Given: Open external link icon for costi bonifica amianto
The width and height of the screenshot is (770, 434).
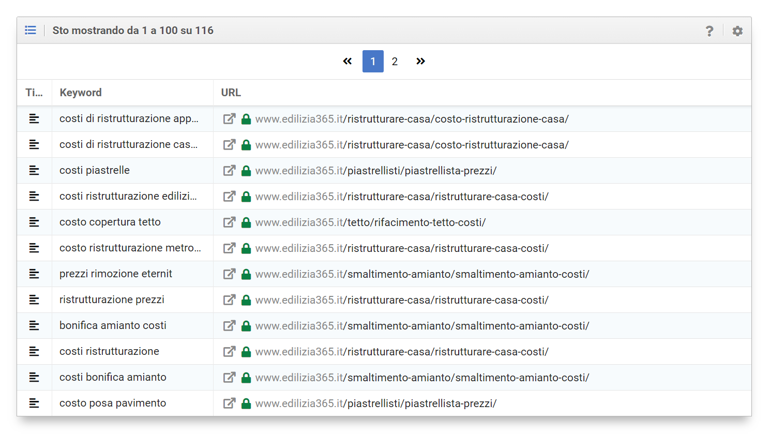Looking at the screenshot, I should pyautogui.click(x=229, y=378).
